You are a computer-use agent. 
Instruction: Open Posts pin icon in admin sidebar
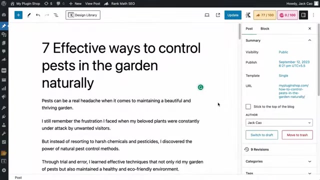(4, 26)
